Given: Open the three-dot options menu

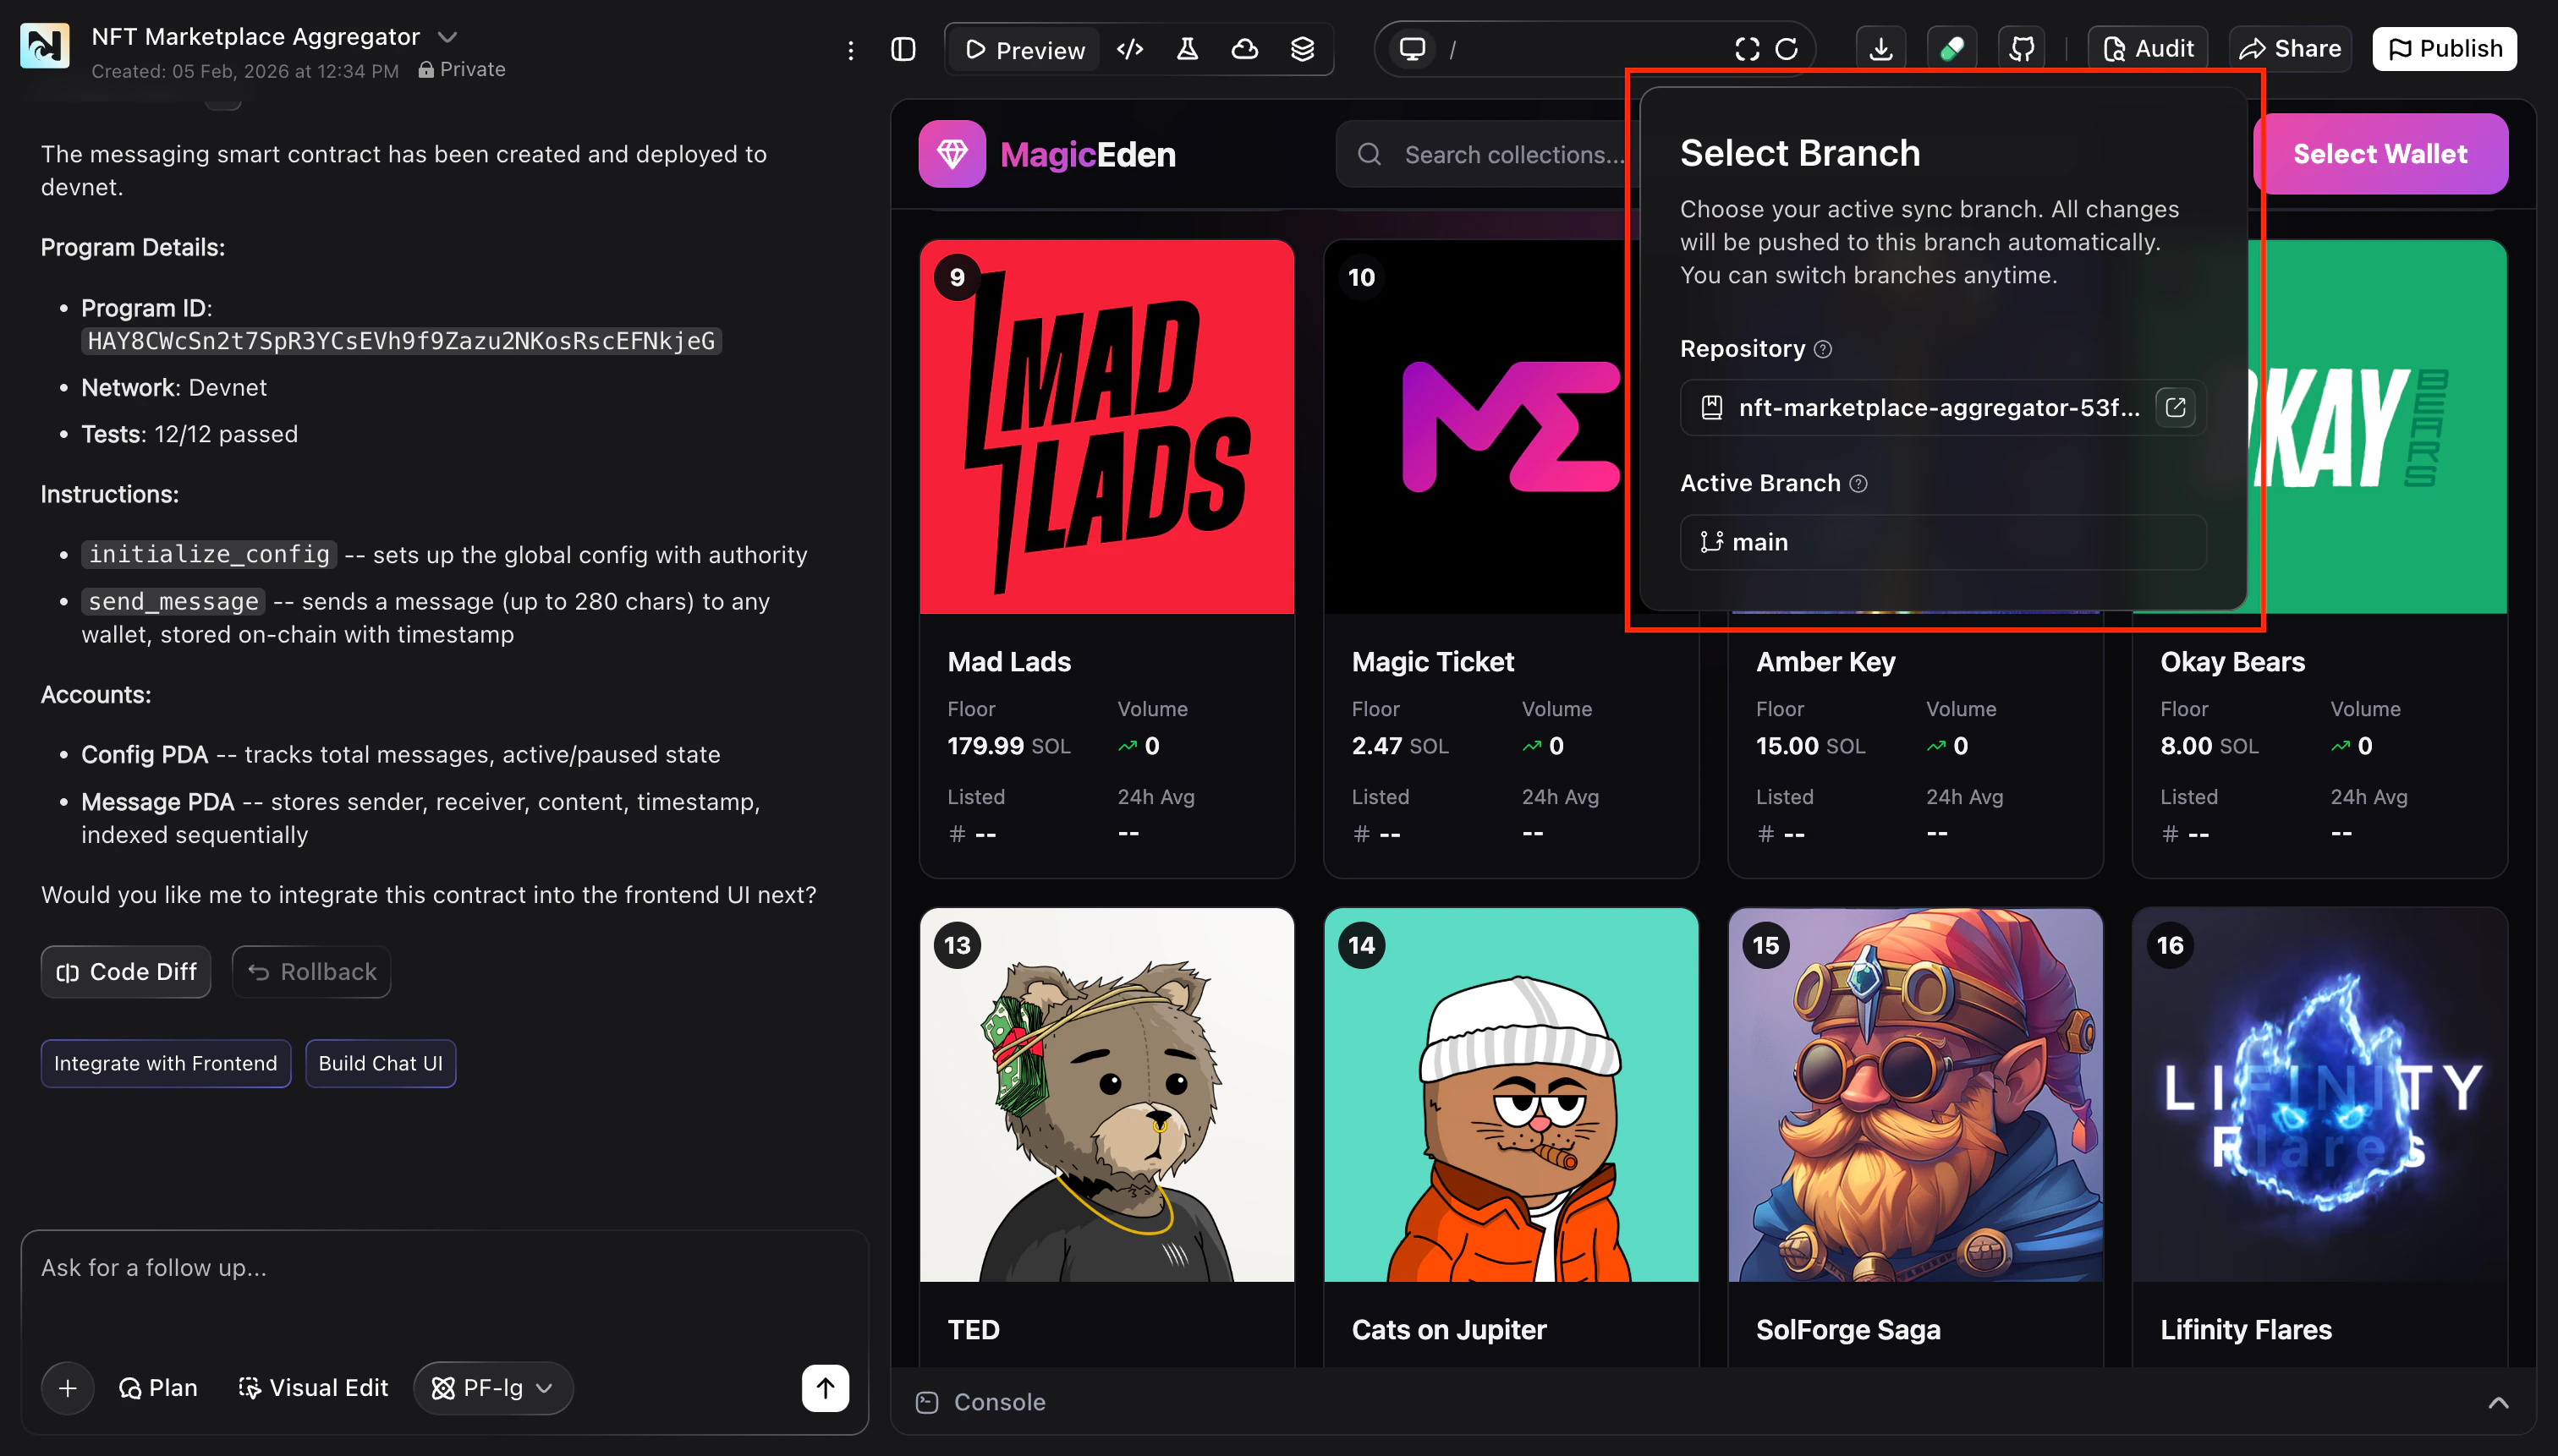Looking at the screenshot, I should pyautogui.click(x=850, y=50).
